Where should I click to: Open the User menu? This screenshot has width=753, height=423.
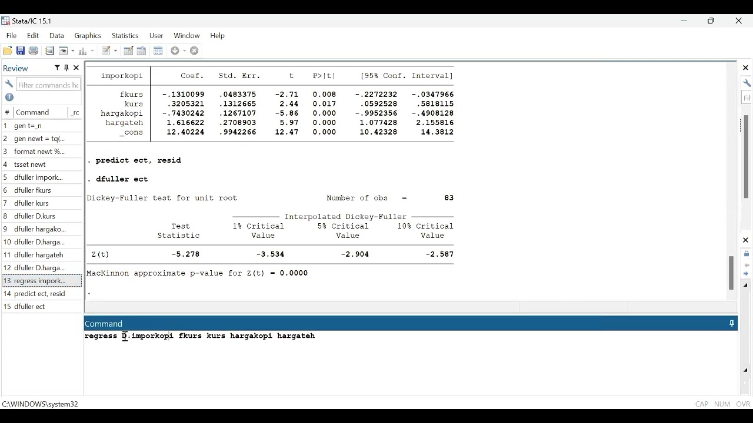[156, 36]
